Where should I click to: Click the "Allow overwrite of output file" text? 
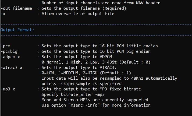coord(78,14)
